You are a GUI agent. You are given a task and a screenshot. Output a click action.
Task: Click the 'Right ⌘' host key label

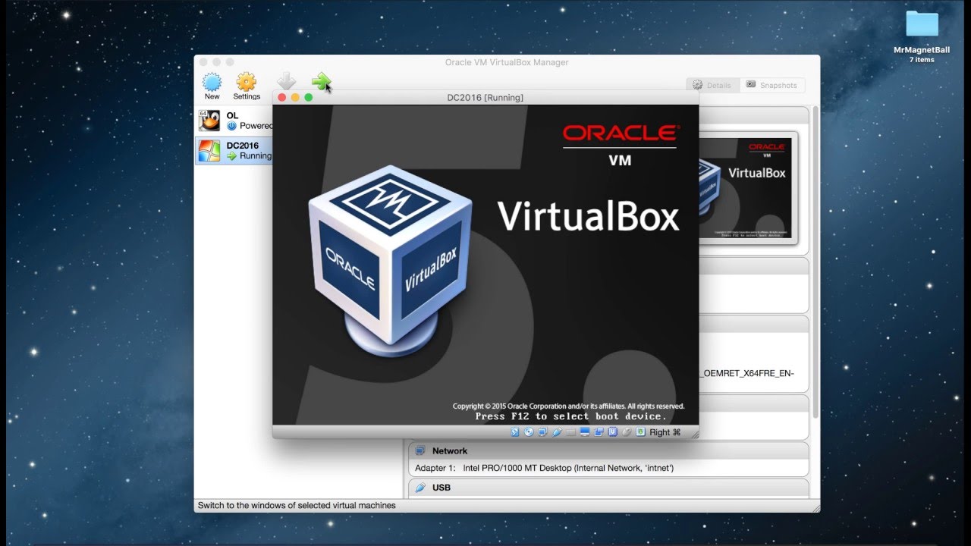coord(665,432)
